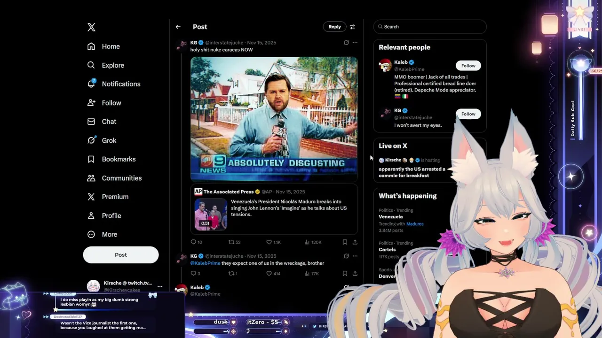Screen dimensions: 602x338
Task: Open Kaleb profile in Relevant people
Action: [401, 62]
